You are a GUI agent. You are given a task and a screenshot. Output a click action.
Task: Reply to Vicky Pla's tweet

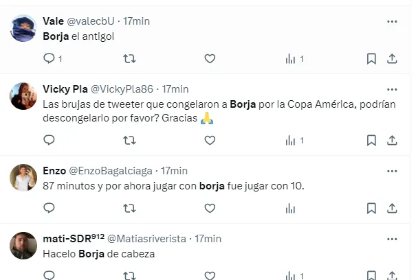pos(49,140)
